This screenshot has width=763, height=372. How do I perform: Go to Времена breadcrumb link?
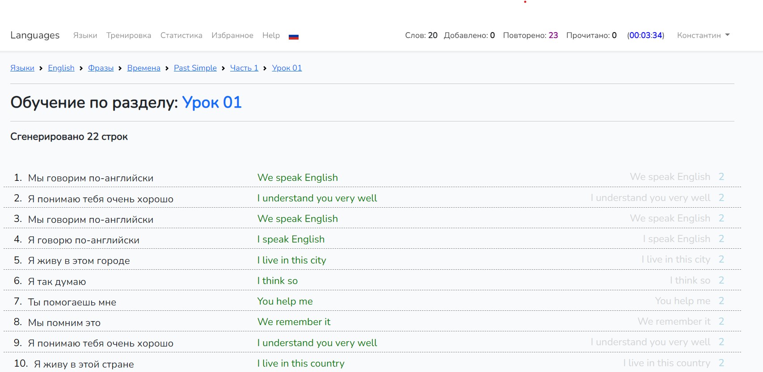pyautogui.click(x=143, y=68)
